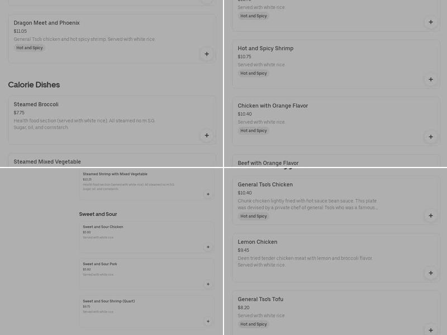Add Dragon Meet and Phoenix to order
Screen dimensions: 447x335
(x=207, y=54)
